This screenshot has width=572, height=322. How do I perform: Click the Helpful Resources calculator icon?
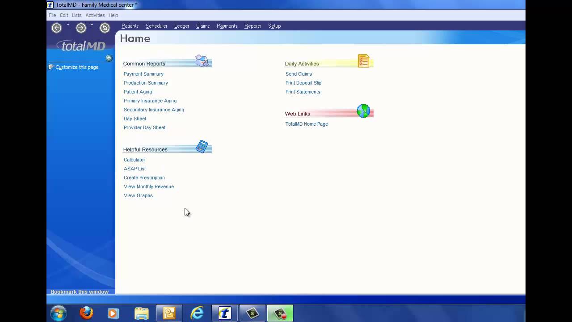click(202, 147)
